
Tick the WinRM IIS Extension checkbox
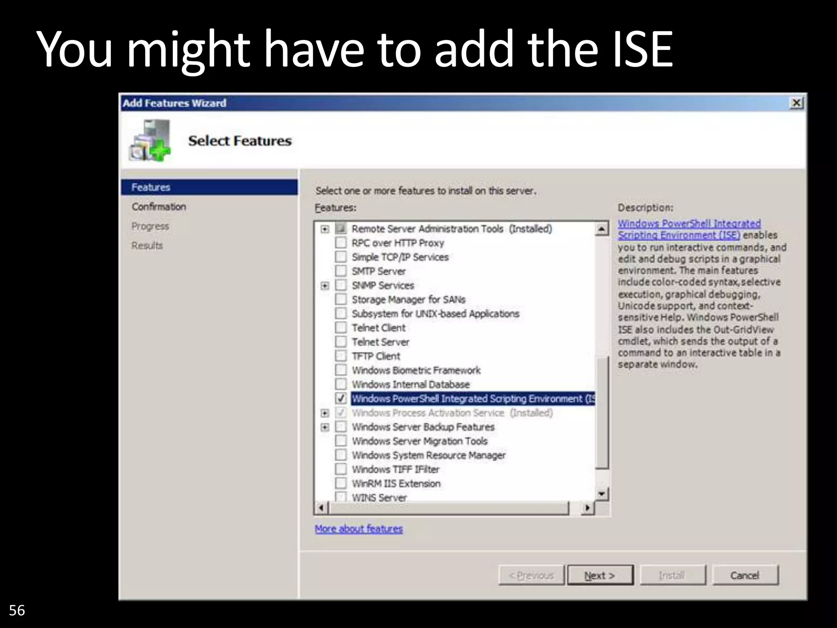coord(341,483)
